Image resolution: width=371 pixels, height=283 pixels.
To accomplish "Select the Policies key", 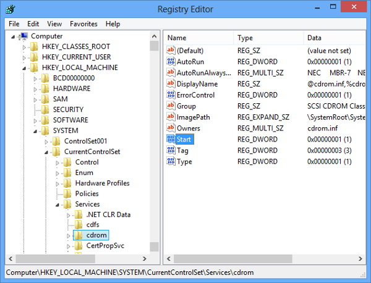I will tap(87, 193).
